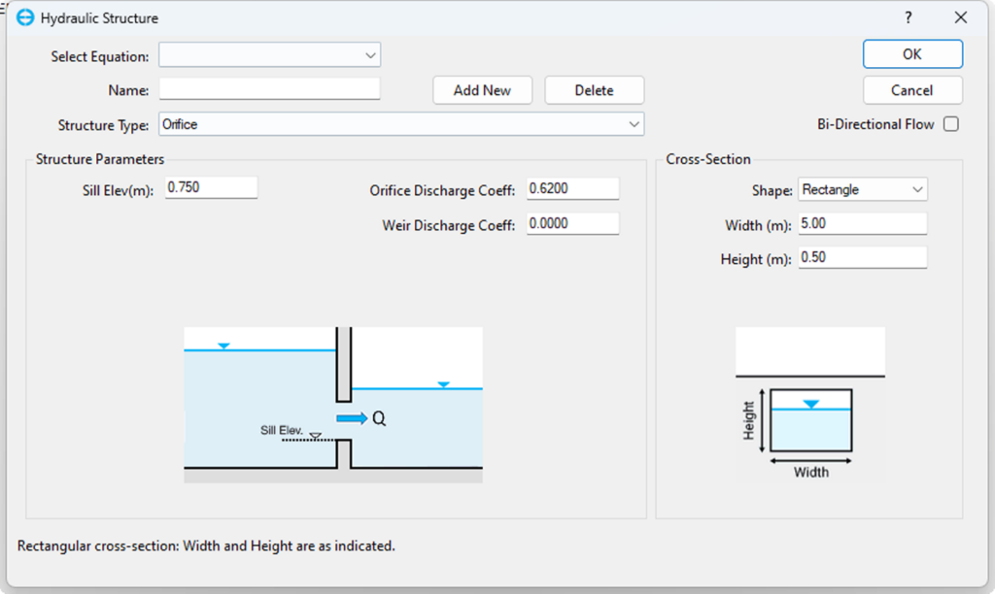Click the question mark help button
This screenshot has width=995, height=594.
[x=909, y=17]
